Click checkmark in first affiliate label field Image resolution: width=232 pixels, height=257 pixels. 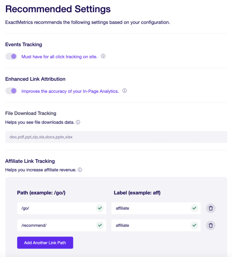coord(194,208)
